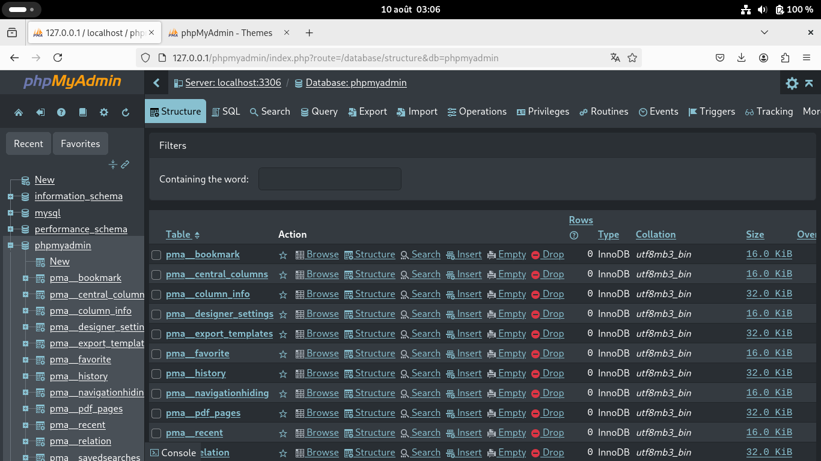Image resolution: width=821 pixels, height=461 pixels.
Task: Browse the pma__bookmark table
Action: 317,255
